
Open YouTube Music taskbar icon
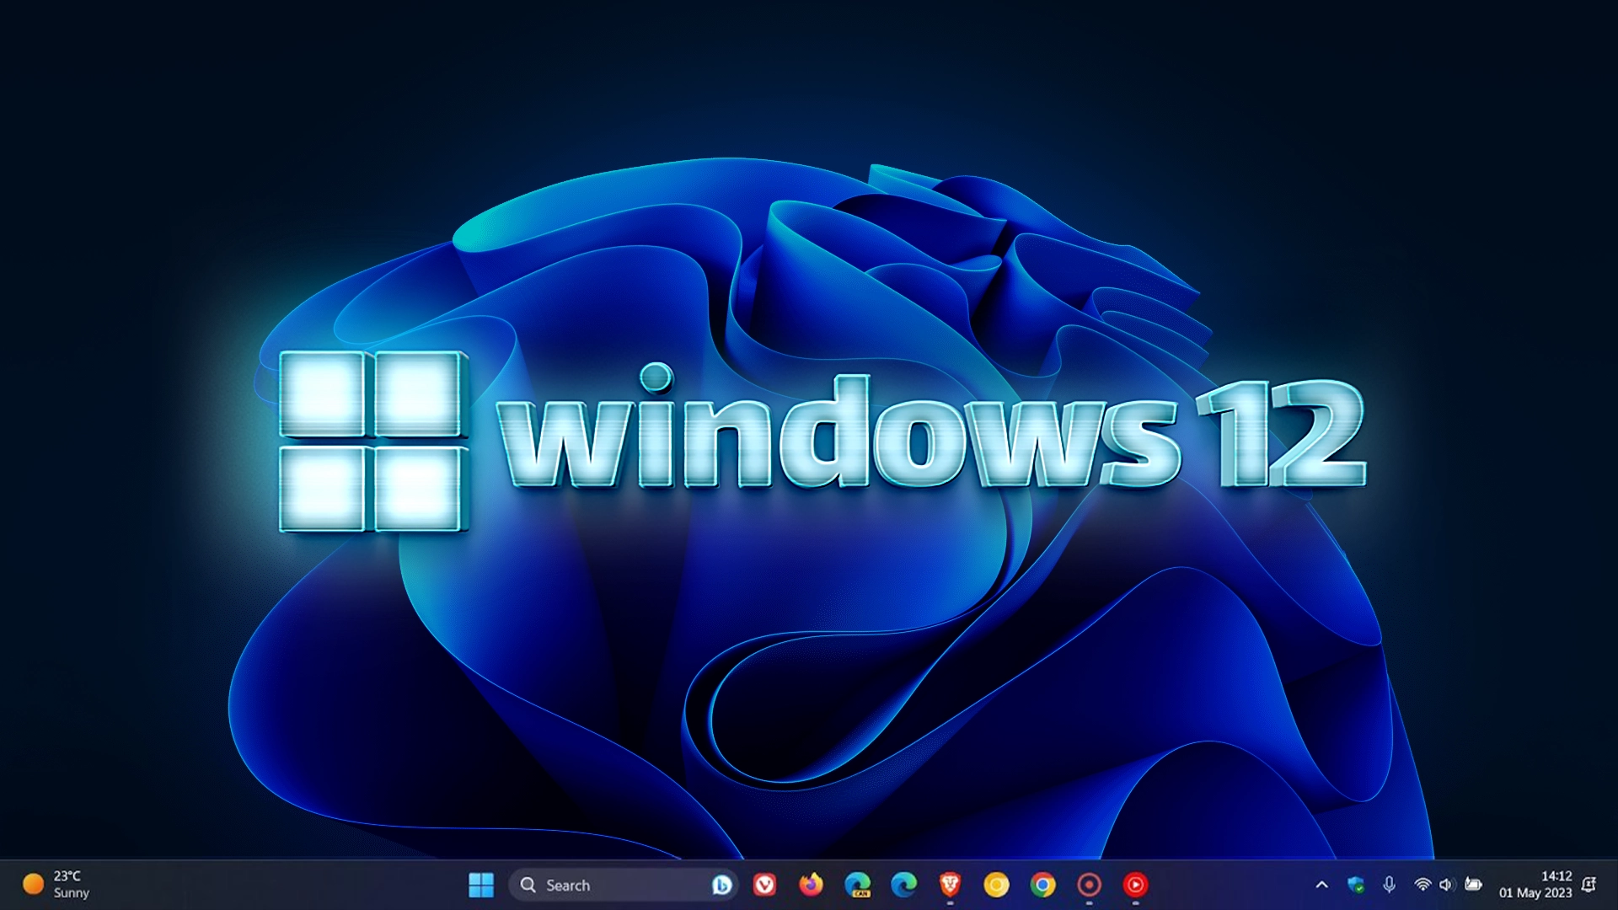point(1135,885)
